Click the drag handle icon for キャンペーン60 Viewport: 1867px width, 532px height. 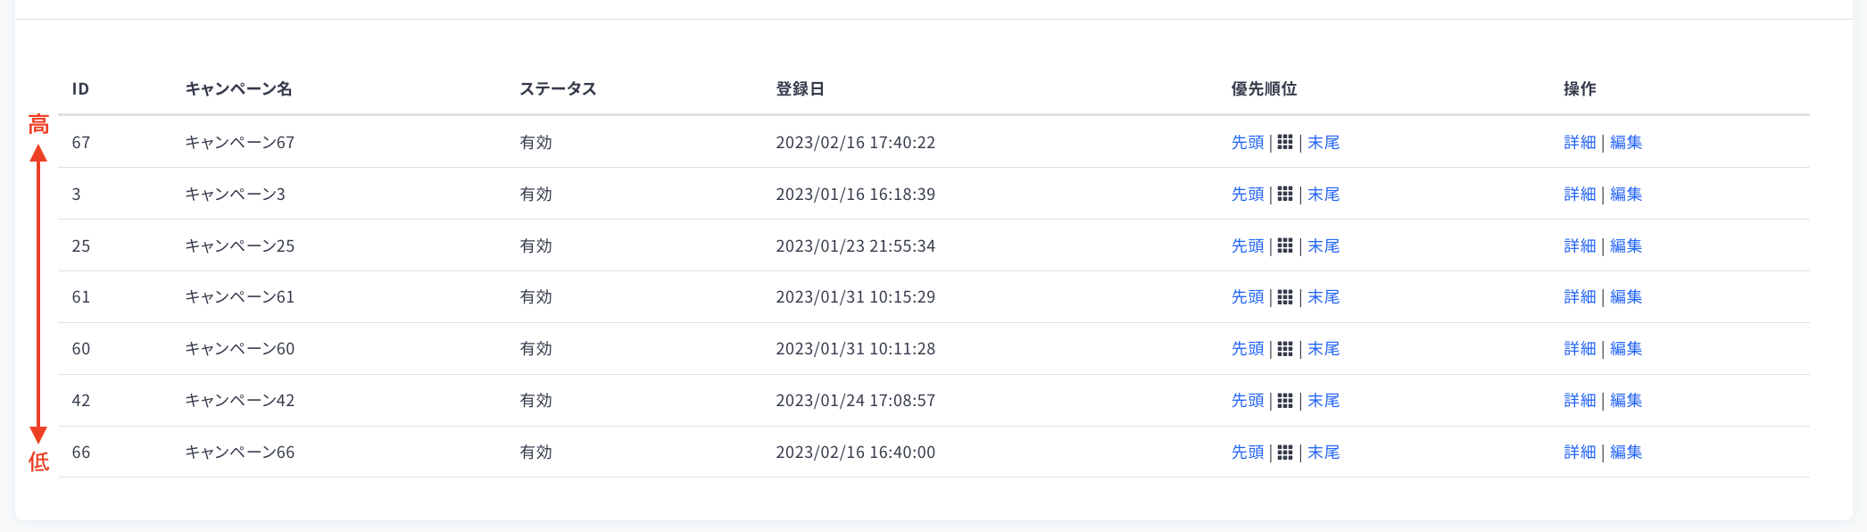[1285, 348]
